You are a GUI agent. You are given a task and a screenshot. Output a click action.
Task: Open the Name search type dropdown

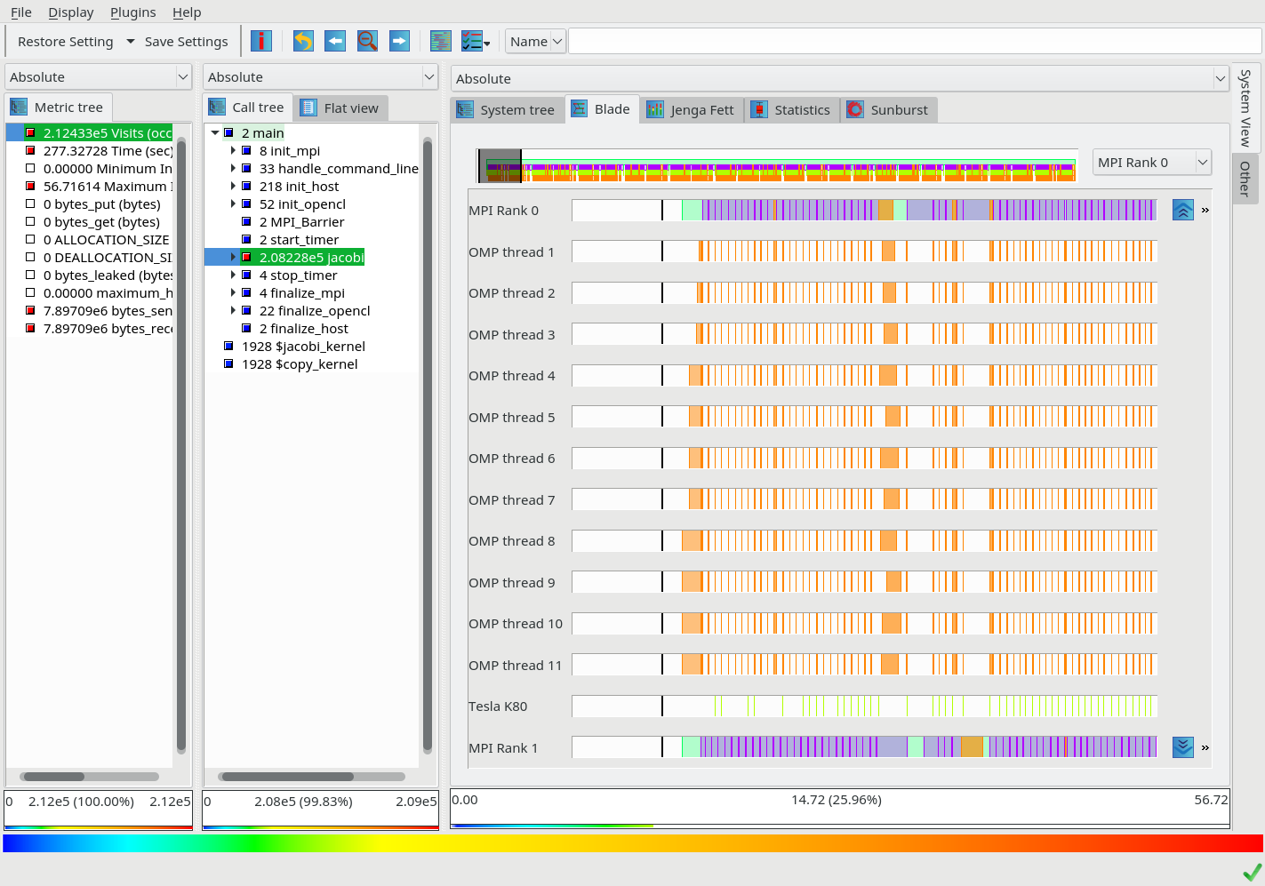pyautogui.click(x=535, y=41)
